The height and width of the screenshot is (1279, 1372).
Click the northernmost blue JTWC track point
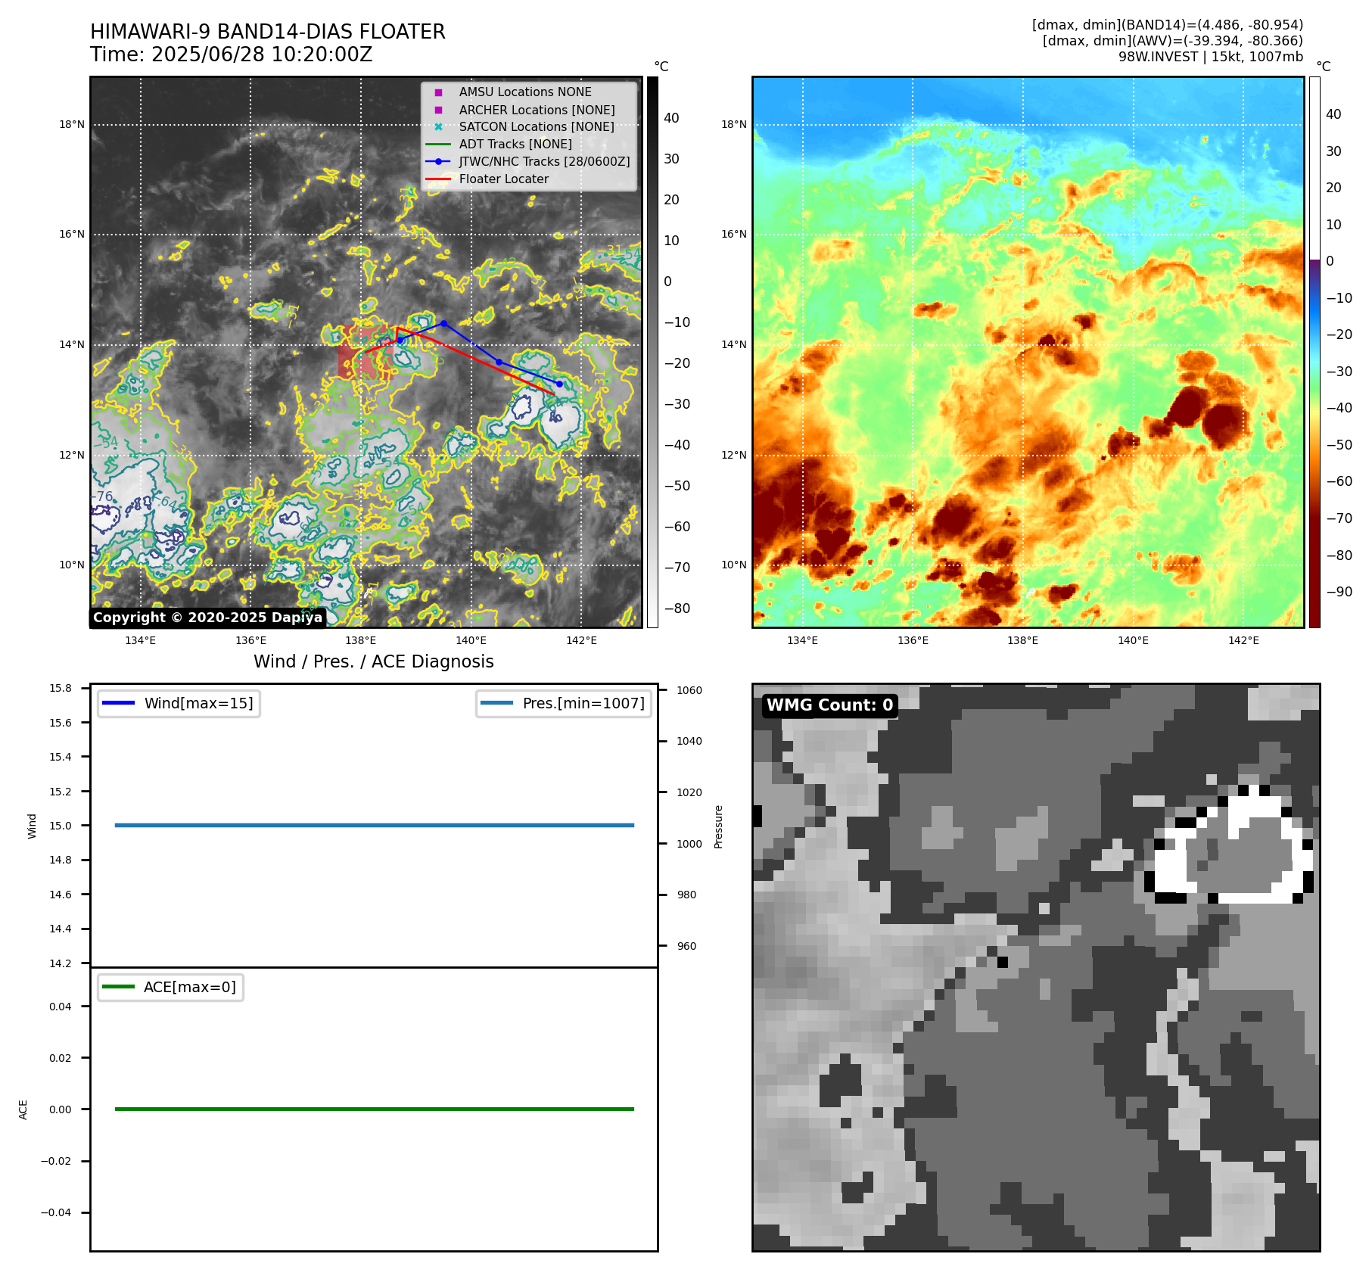444,323
